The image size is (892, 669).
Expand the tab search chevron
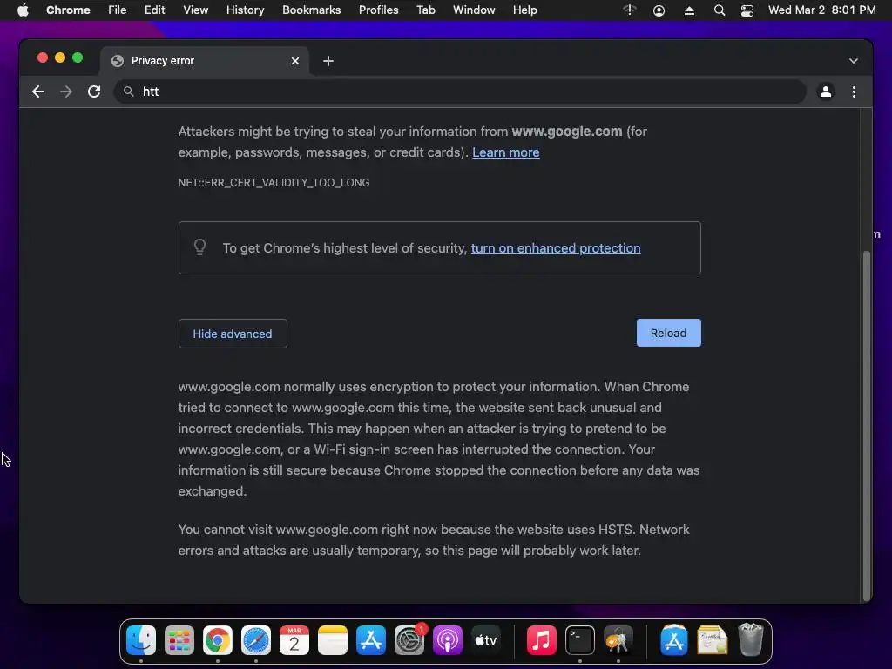(854, 61)
